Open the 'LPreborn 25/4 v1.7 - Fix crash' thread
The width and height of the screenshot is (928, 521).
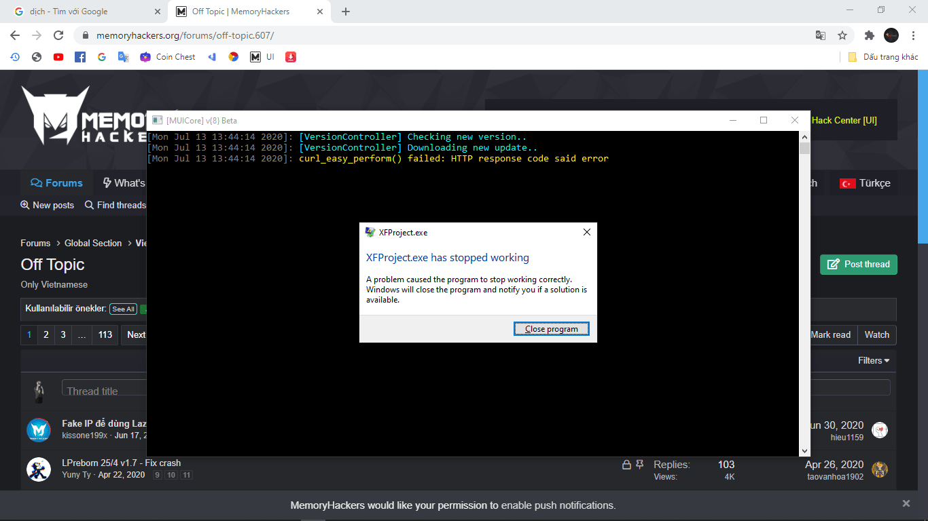pos(122,463)
